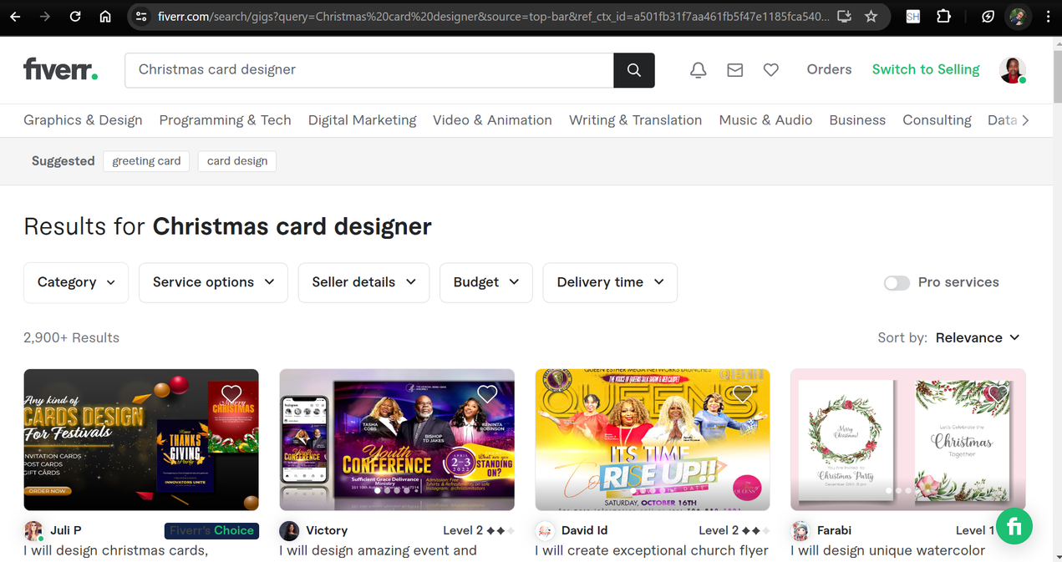The height and width of the screenshot is (562, 1062).
Task: Submit search with magnifier button
Action: (x=634, y=70)
